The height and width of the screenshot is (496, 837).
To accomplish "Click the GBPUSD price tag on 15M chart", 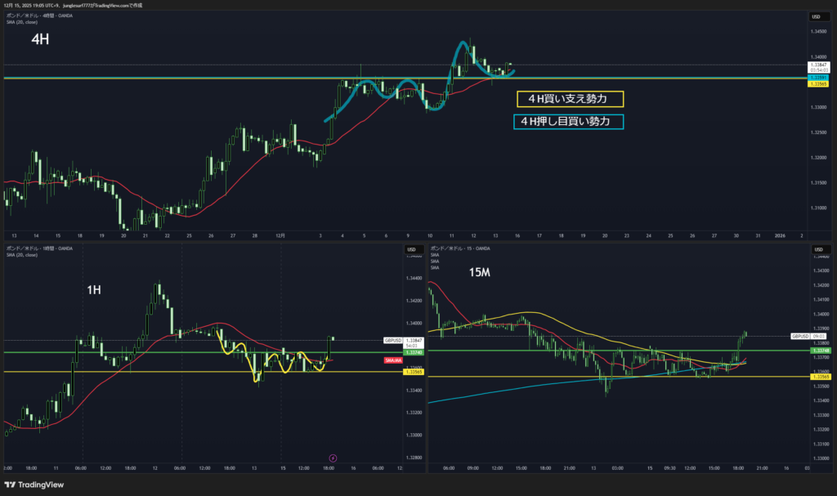I will pos(799,336).
